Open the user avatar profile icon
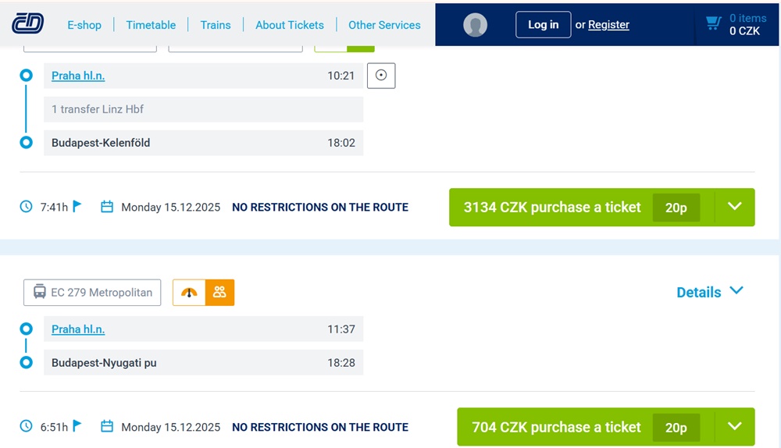Viewport: 781px width, 448px height. 475,24
